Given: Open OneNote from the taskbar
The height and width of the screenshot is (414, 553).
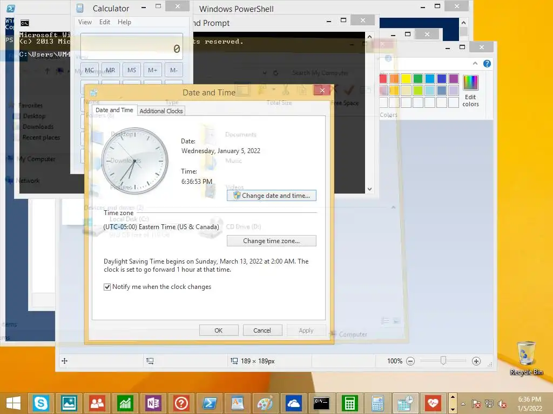Looking at the screenshot, I should coord(153,403).
